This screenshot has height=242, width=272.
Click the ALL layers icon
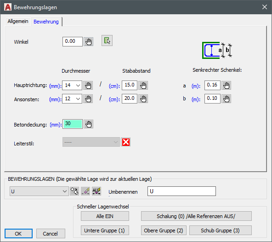pyautogui.click(x=96, y=191)
